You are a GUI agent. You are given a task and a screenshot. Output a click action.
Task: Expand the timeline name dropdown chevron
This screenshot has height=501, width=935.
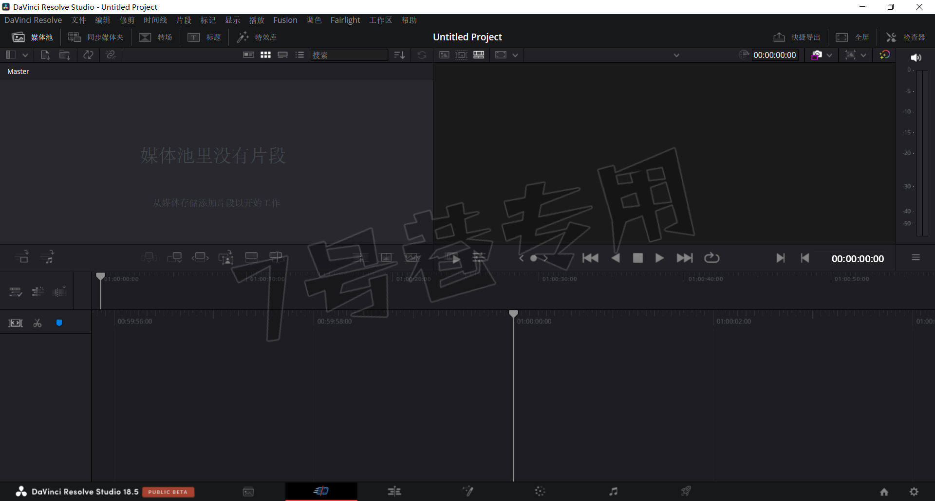pos(676,55)
